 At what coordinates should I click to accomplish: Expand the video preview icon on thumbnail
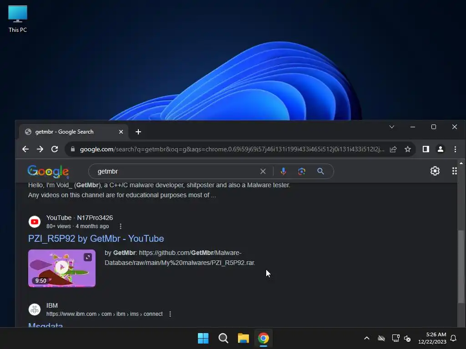click(88, 257)
